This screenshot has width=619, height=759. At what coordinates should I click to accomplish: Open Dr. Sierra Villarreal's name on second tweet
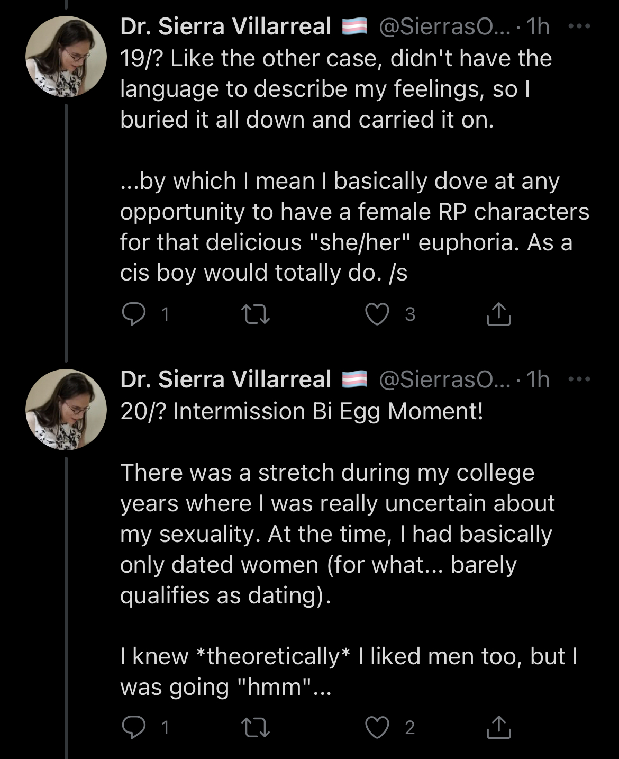click(x=226, y=379)
